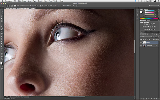Add a Black & White adjustment
The height and width of the screenshot is (100, 160).
point(148,27)
